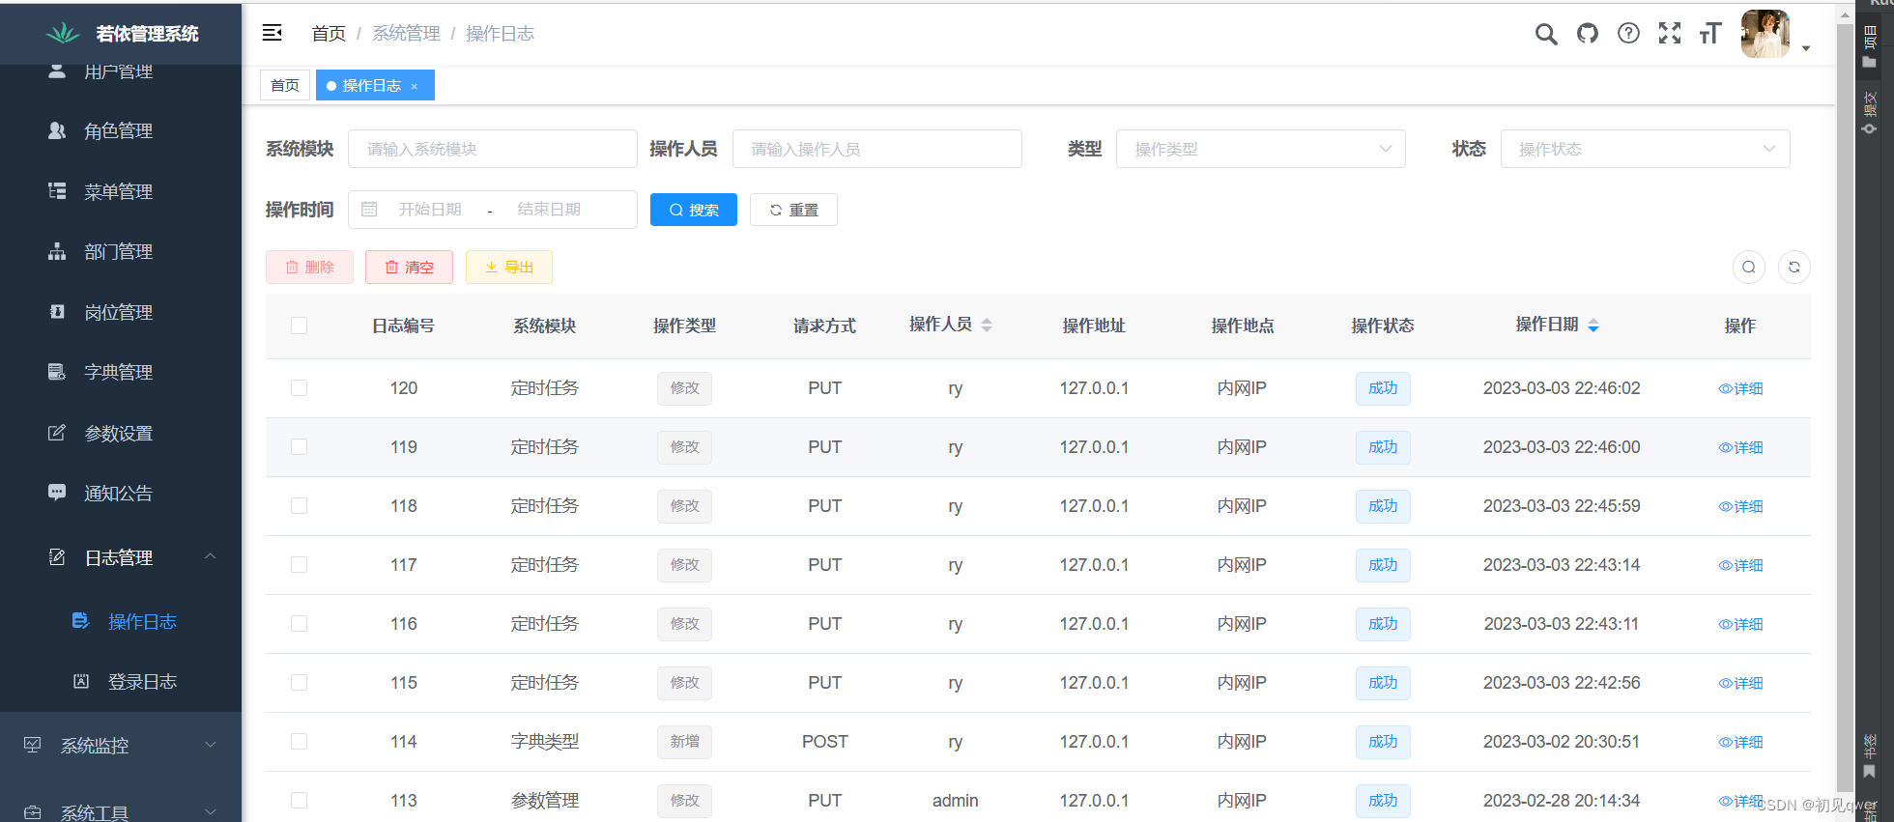Click the 操作日志 submenu icon
Screen dimensions: 1894x822
coord(81,621)
